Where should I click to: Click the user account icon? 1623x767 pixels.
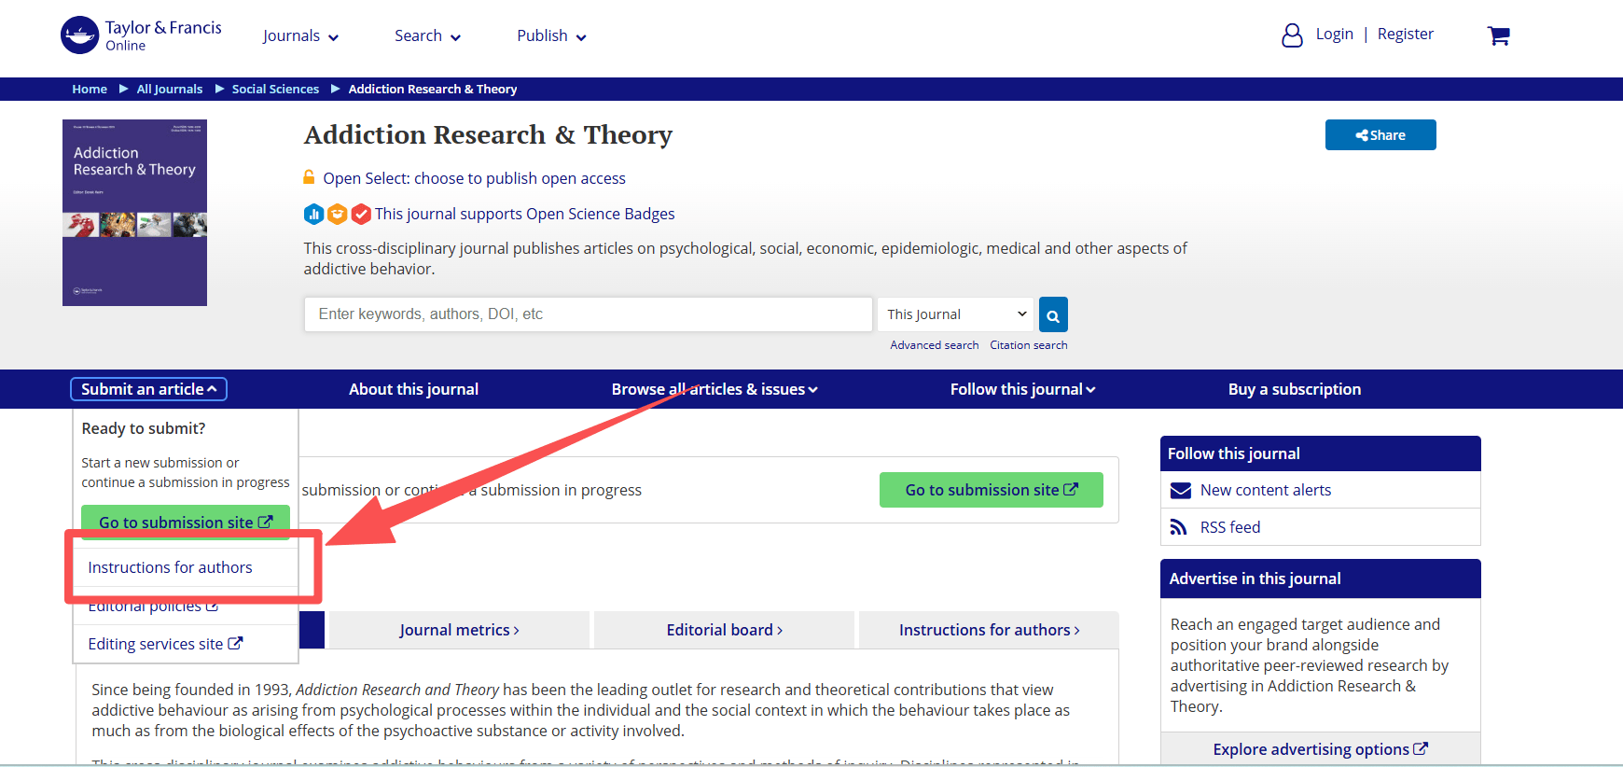point(1292,35)
